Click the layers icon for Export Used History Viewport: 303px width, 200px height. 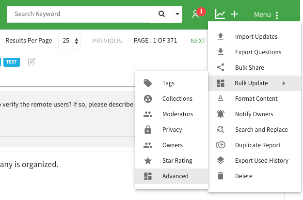click(x=221, y=160)
